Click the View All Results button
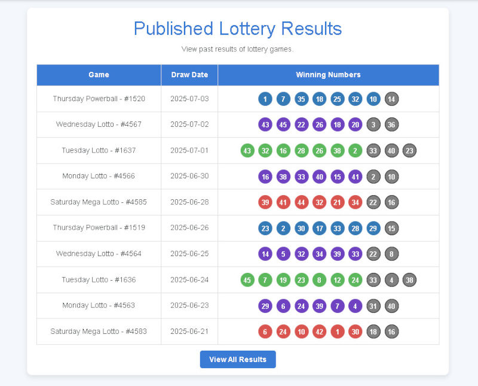478x386 pixels. [x=238, y=359]
